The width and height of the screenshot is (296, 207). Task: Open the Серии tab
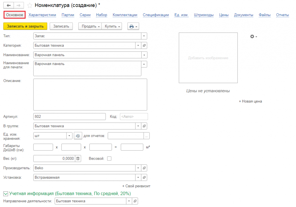85,15
